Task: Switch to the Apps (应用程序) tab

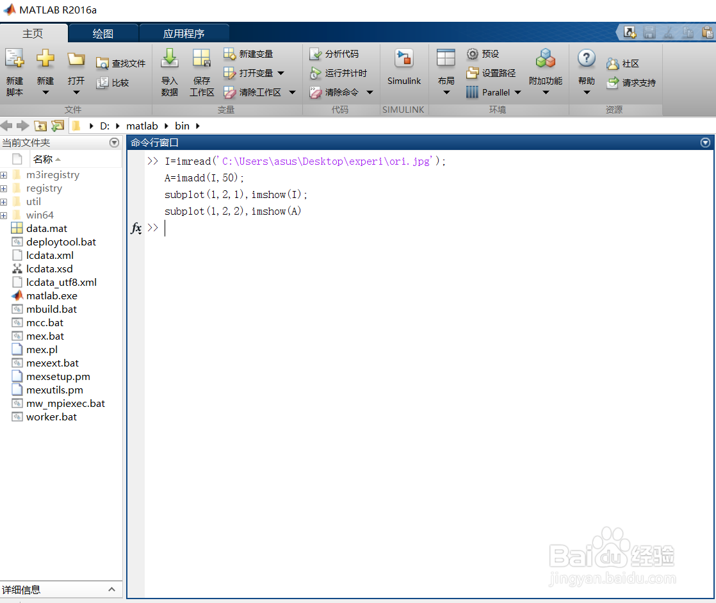Action: pyautogui.click(x=184, y=33)
